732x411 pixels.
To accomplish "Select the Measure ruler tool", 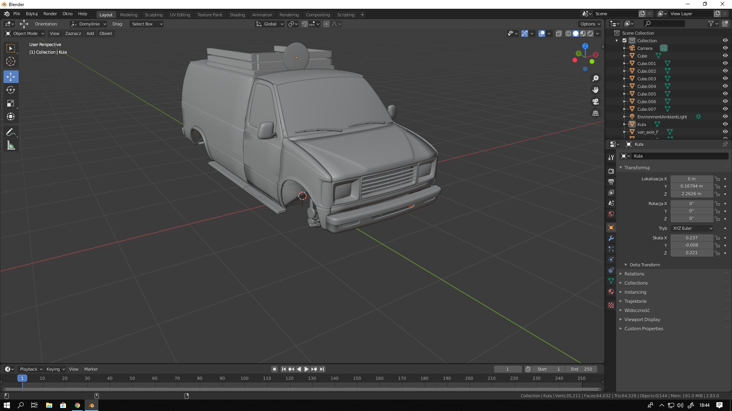I will pos(11,145).
